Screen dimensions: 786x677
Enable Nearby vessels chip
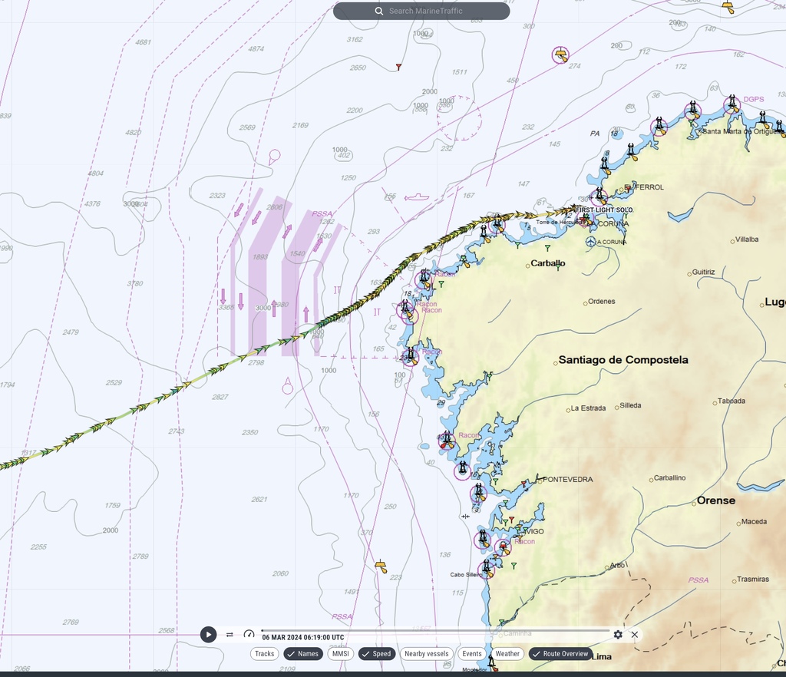pyautogui.click(x=427, y=653)
